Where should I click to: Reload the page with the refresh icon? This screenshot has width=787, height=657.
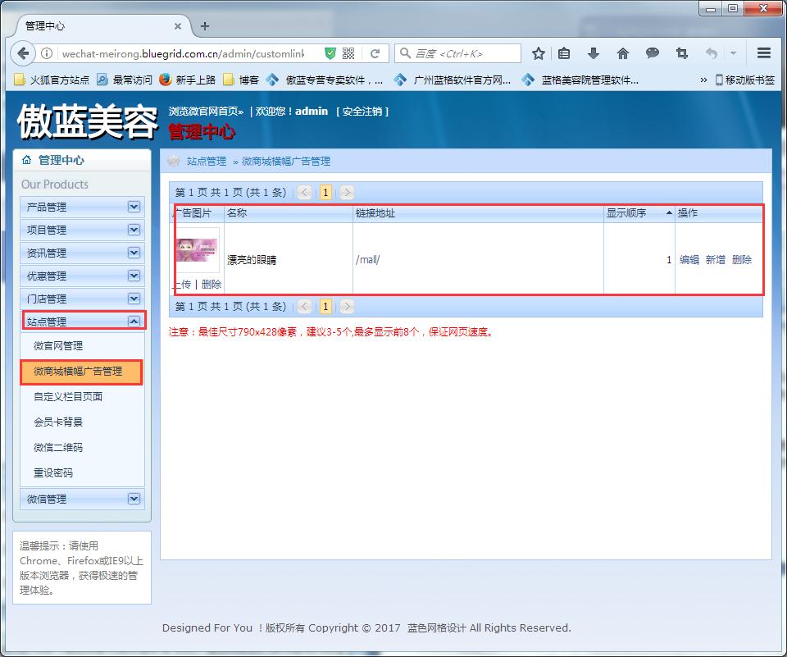point(375,52)
